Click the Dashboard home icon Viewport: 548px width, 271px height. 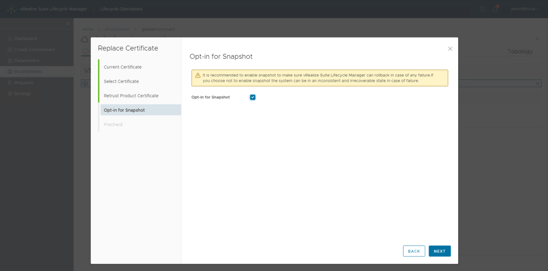point(9,39)
